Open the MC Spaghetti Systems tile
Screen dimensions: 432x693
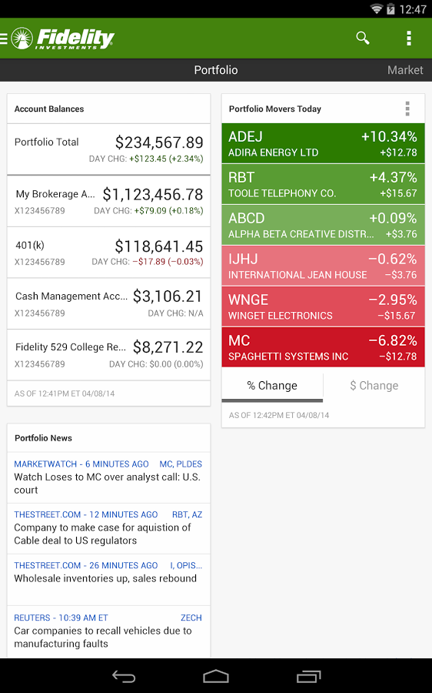pos(323,347)
